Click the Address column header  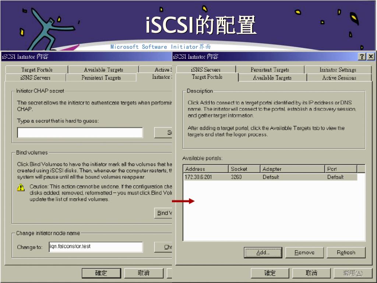(206, 169)
